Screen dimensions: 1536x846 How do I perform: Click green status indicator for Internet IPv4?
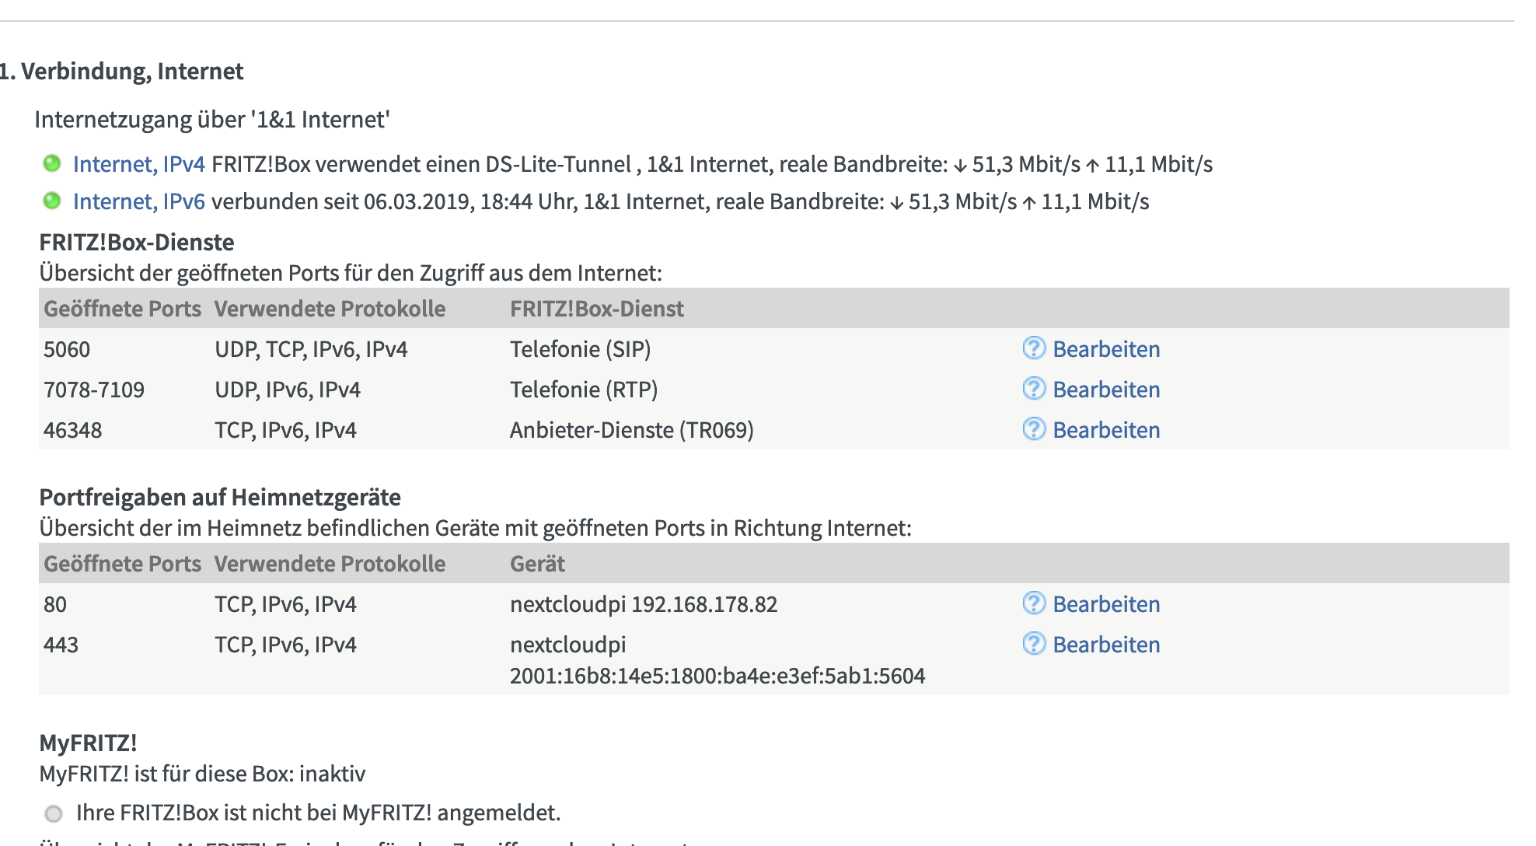click(52, 164)
